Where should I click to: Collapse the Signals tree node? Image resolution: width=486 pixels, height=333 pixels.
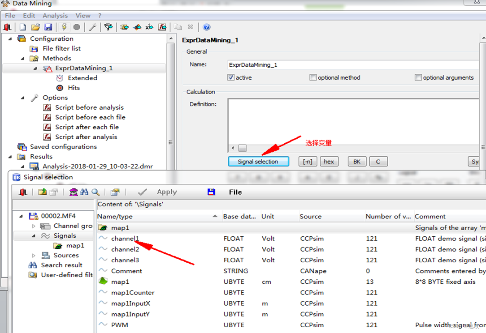(x=34, y=236)
